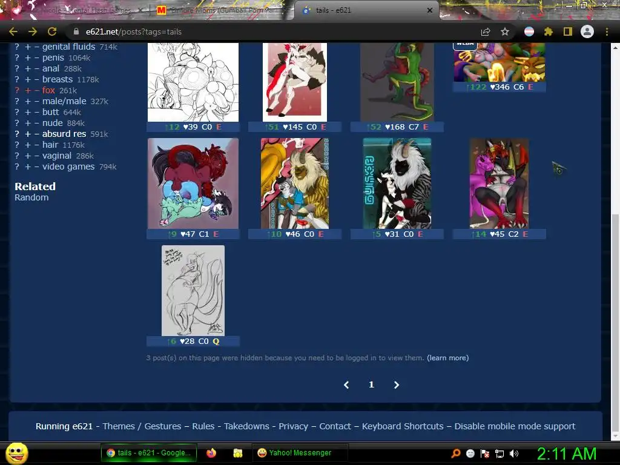Click the 2:11 AM taskbar clock

pyautogui.click(x=566, y=453)
